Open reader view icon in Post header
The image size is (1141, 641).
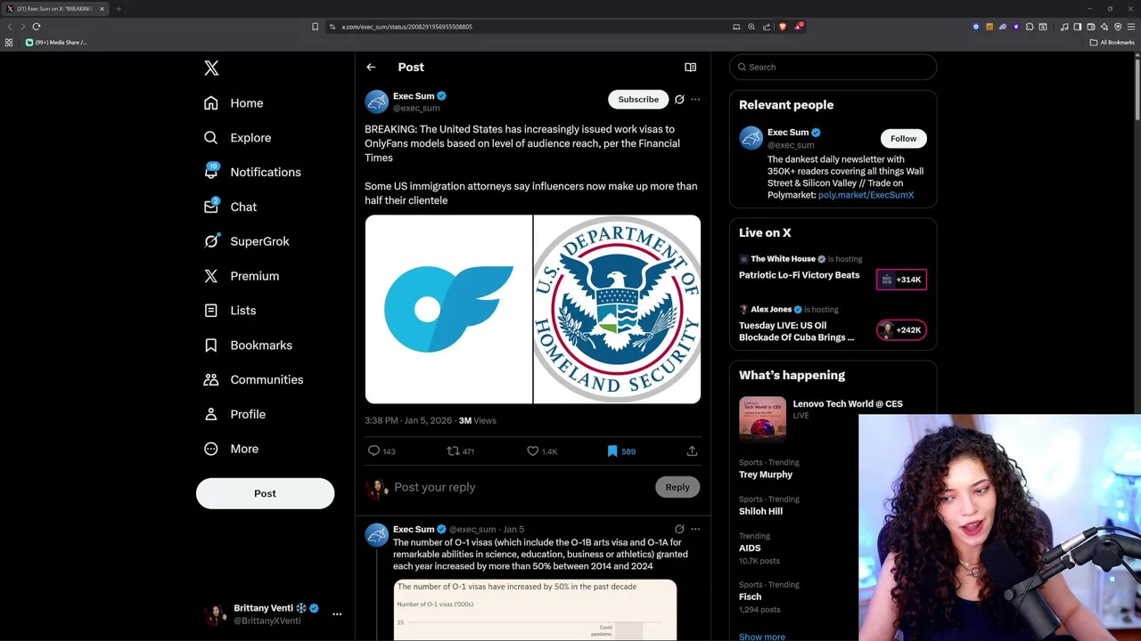click(690, 67)
